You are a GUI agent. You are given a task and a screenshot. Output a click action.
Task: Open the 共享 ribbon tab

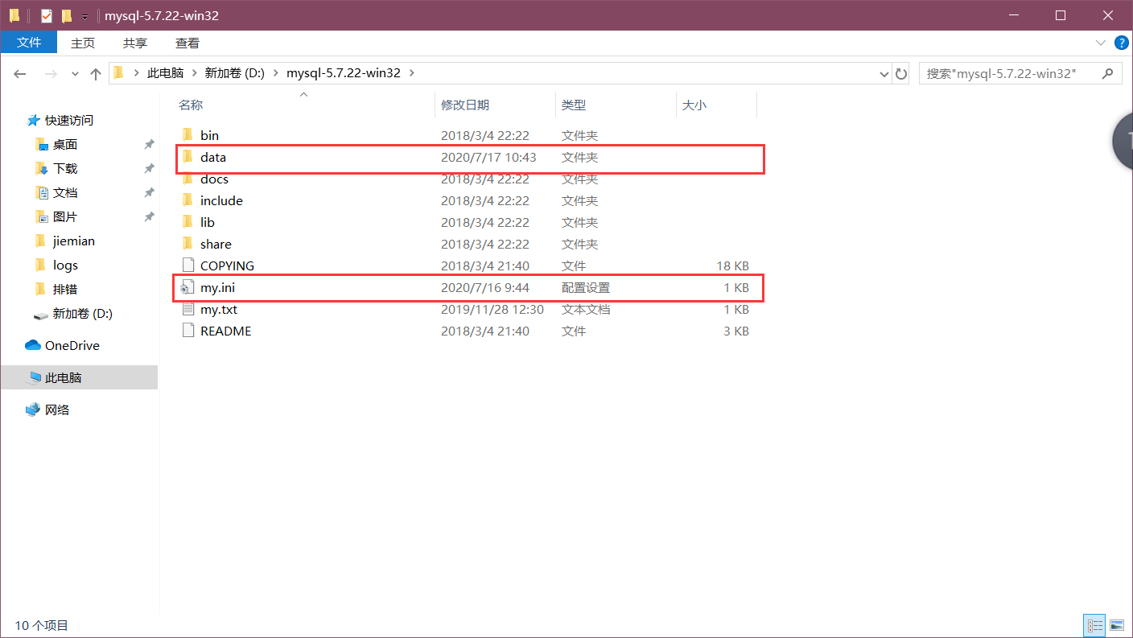point(135,43)
